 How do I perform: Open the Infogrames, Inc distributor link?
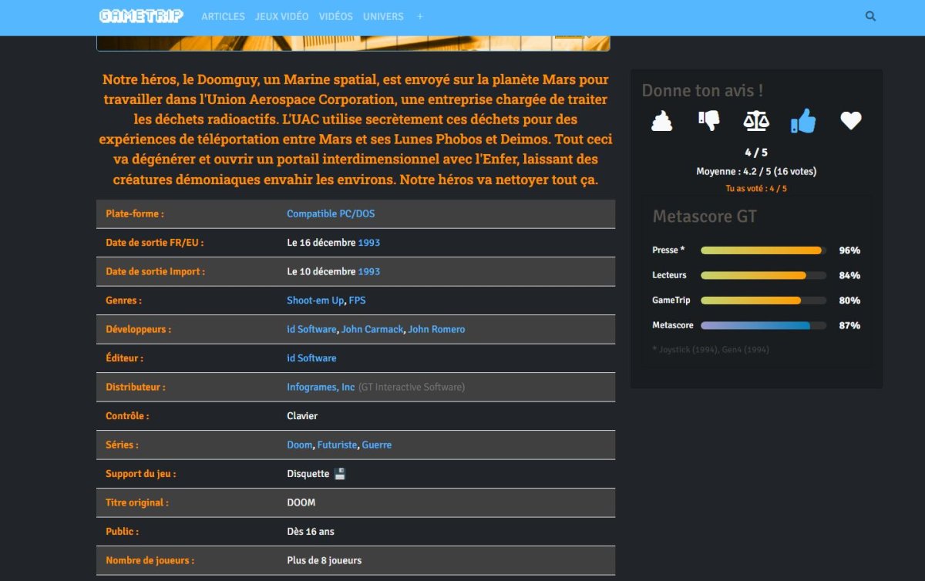tap(321, 387)
